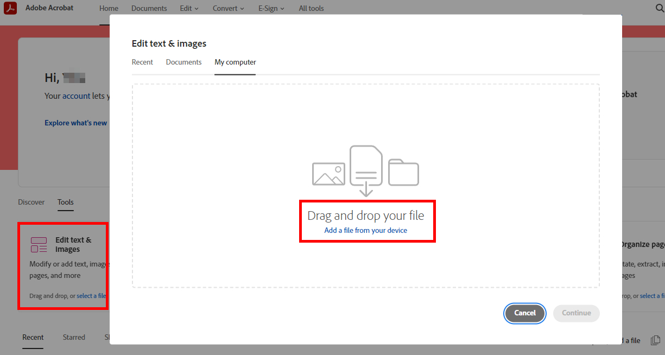Viewport: 665px width, 355px height.
Task: Click the picture icon in the drop zone
Action: point(328,174)
